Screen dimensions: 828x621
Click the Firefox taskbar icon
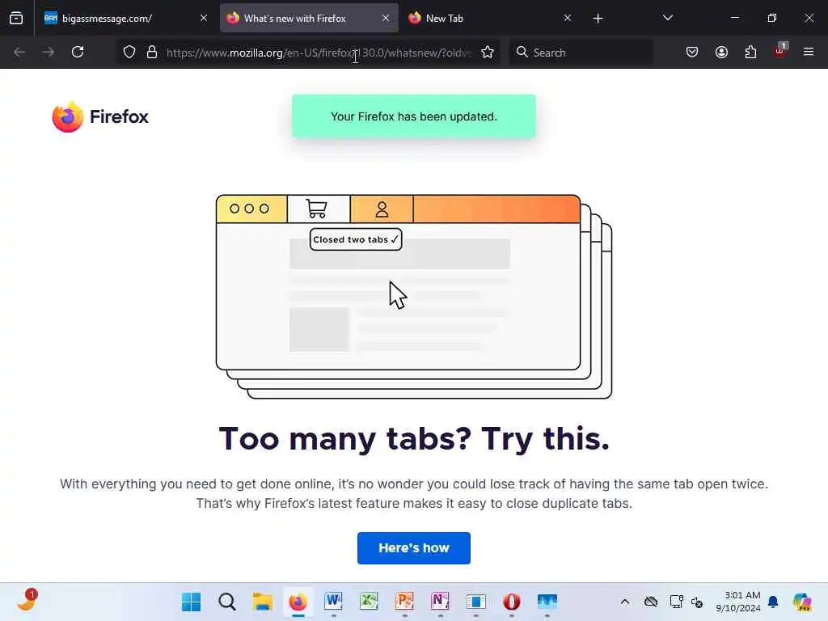click(x=298, y=602)
